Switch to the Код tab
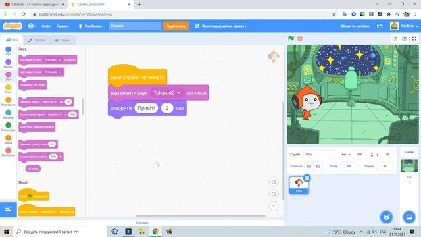The image size is (421, 237). [x=12, y=40]
